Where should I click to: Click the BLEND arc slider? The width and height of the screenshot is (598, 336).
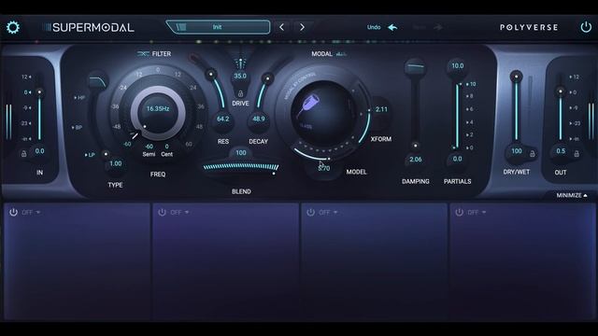pyautogui.click(x=241, y=168)
